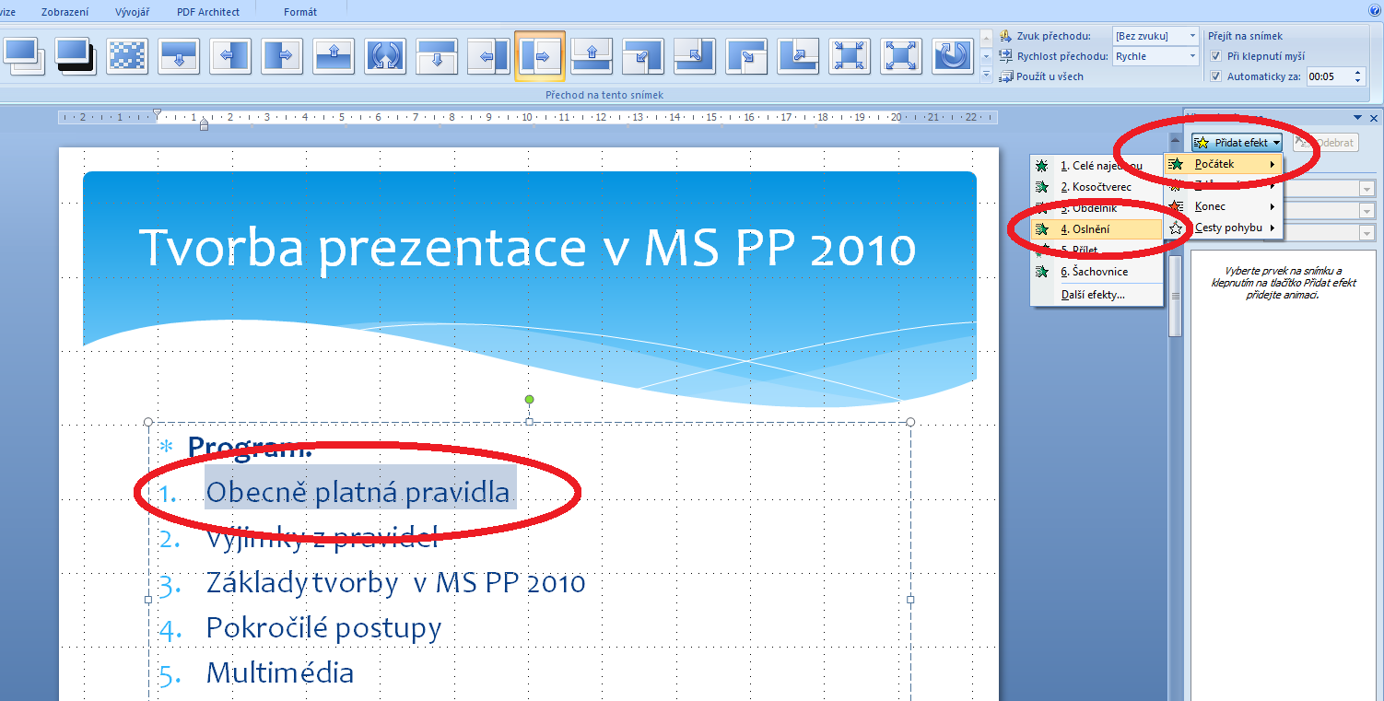
Task: Click the green rotation handle of text box
Action: (x=529, y=399)
